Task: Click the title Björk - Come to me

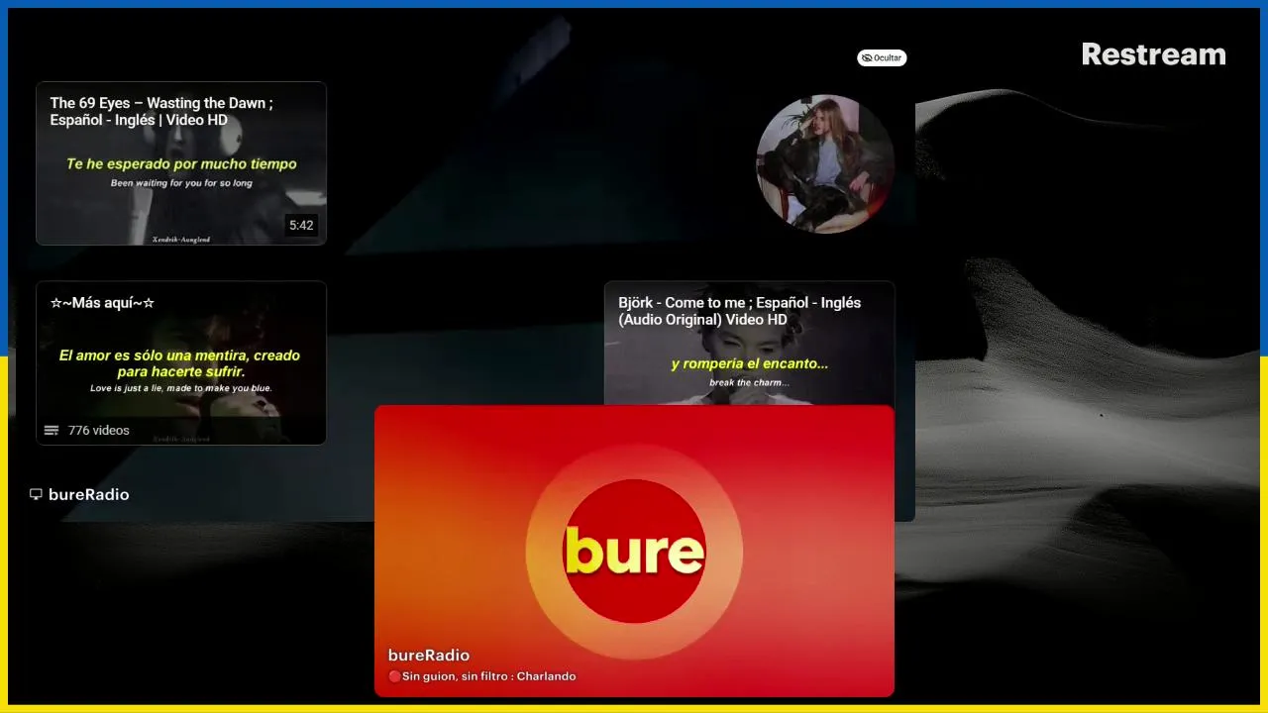Action: (739, 311)
